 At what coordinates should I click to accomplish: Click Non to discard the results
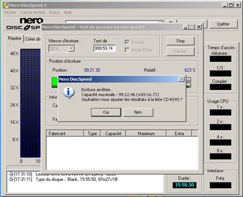coord(138,112)
